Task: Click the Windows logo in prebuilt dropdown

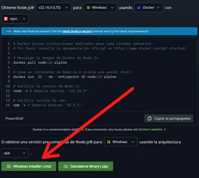Action: pos(108,142)
